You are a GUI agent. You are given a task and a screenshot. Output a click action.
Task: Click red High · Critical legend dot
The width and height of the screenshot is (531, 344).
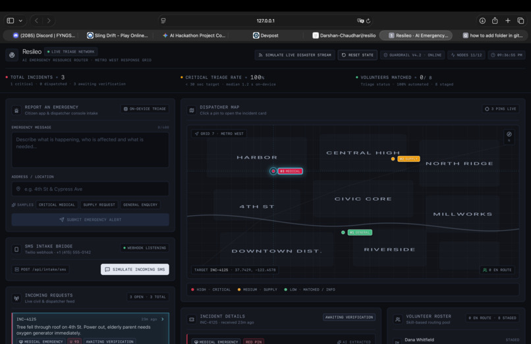(192, 289)
